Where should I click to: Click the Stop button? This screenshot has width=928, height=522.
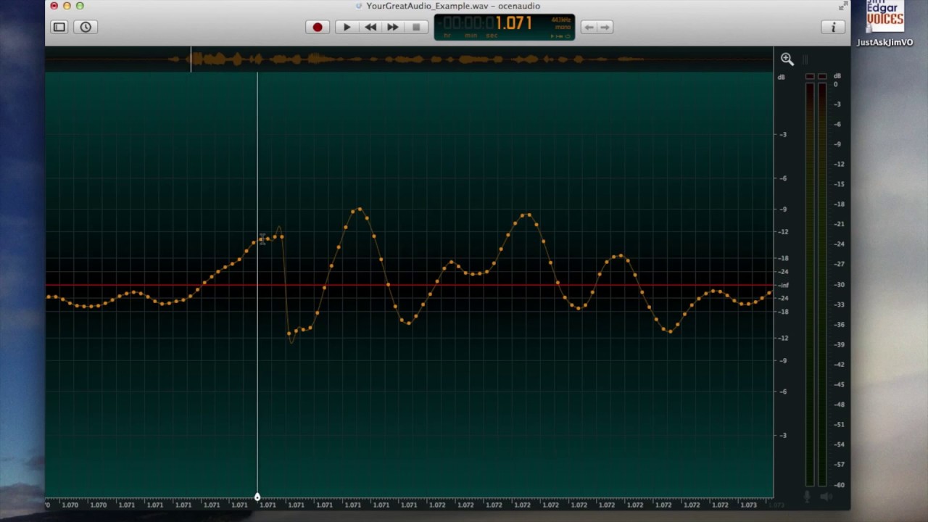(x=416, y=27)
